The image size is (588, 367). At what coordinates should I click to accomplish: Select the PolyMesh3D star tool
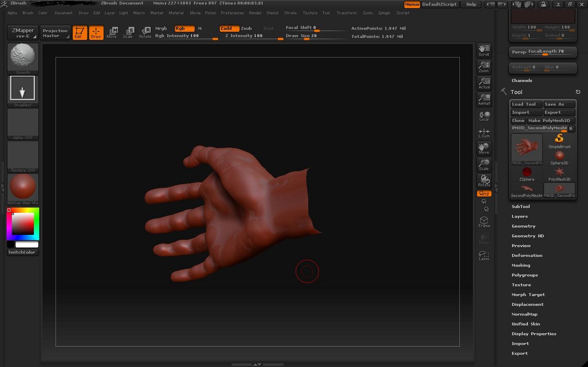[x=559, y=172]
